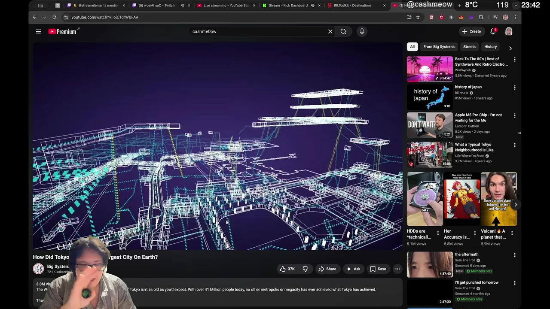Viewport: 550px width, 309px height.
Task: Open history of japan video title
Action: [468, 87]
